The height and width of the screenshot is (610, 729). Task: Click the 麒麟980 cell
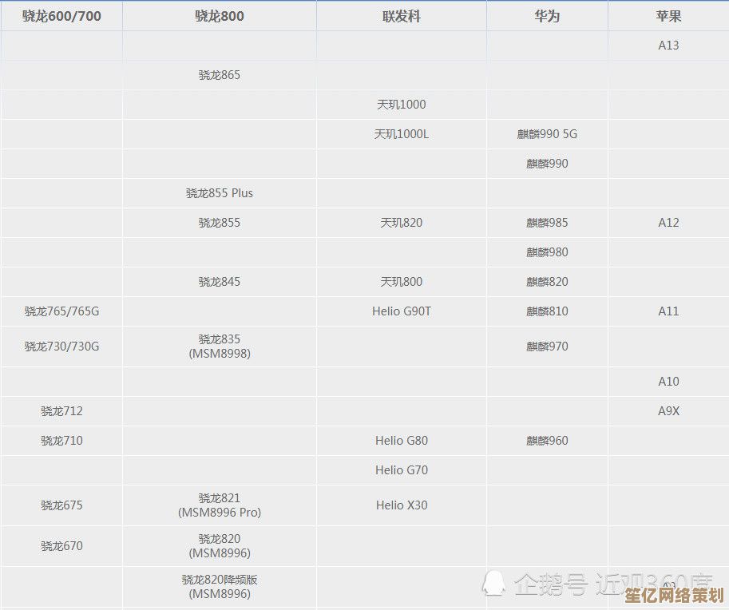click(x=547, y=252)
